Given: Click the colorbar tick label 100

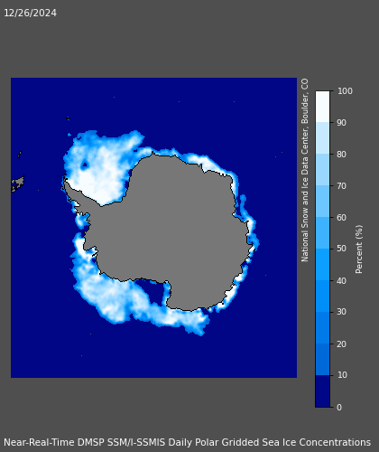Looking at the screenshot, I should [x=345, y=91].
